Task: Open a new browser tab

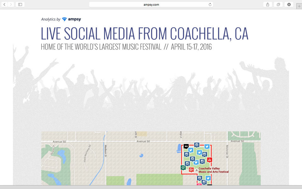Action: click(299, 6)
